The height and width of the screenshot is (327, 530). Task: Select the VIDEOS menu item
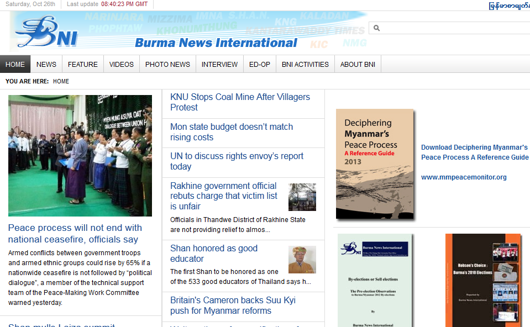click(x=121, y=64)
